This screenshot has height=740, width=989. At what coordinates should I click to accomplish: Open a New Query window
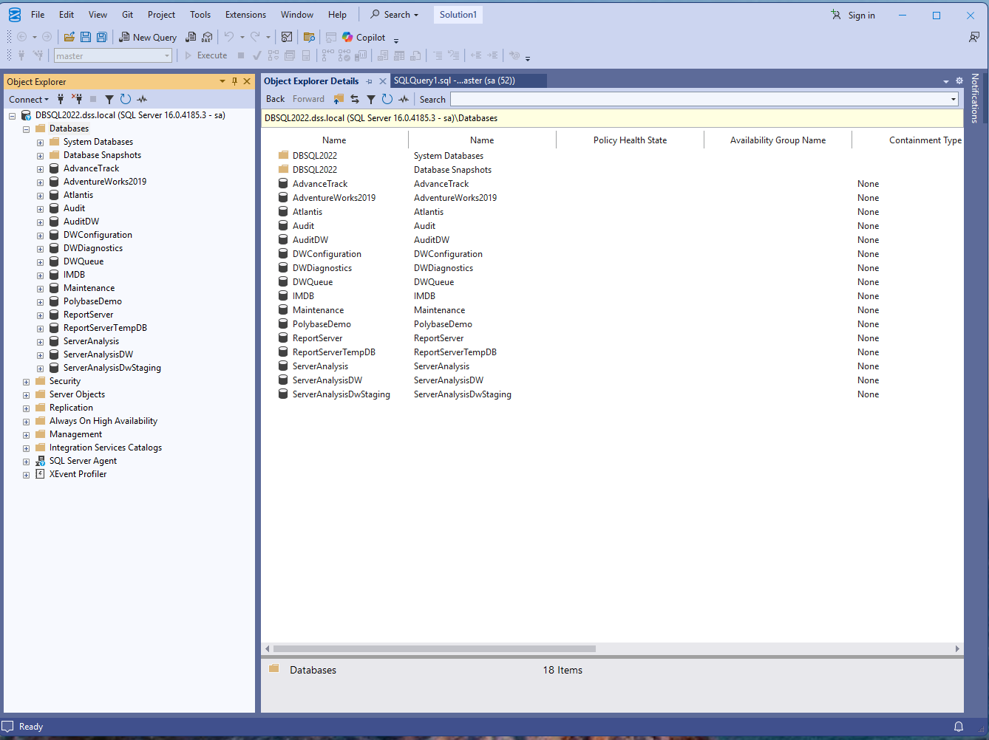pos(148,37)
